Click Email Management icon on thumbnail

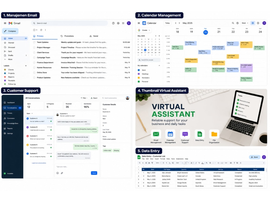point(156,134)
